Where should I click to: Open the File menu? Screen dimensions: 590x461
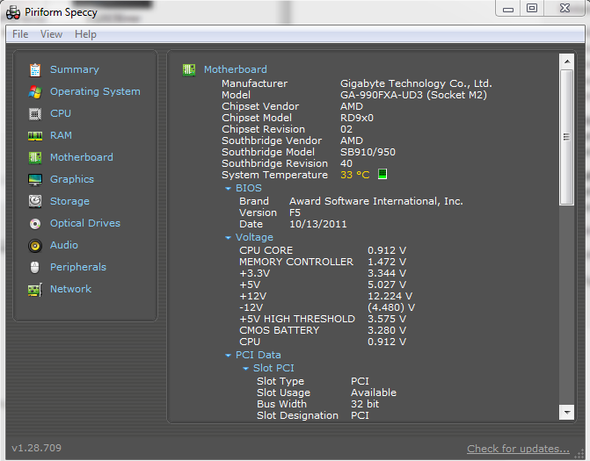(20, 34)
